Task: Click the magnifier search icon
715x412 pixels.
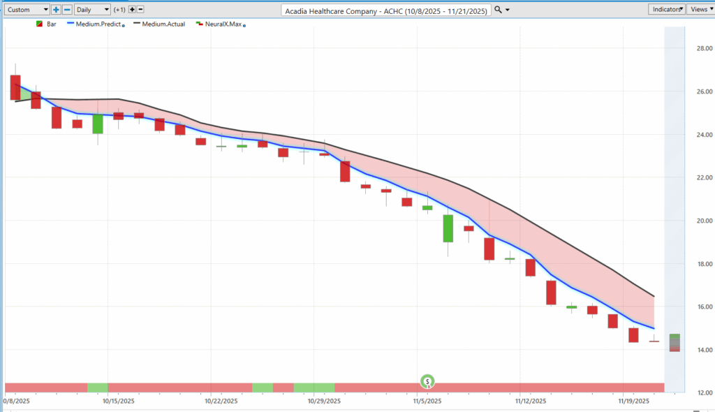Action: point(498,10)
